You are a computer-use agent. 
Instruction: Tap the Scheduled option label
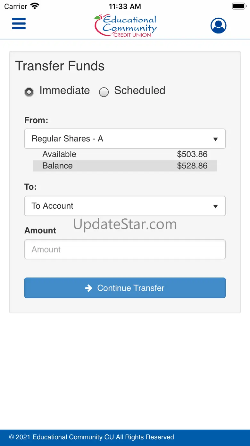(x=140, y=91)
